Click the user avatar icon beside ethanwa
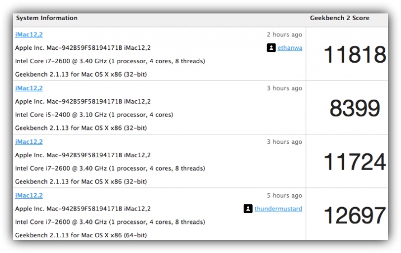This screenshot has width=401, height=253. point(271,48)
